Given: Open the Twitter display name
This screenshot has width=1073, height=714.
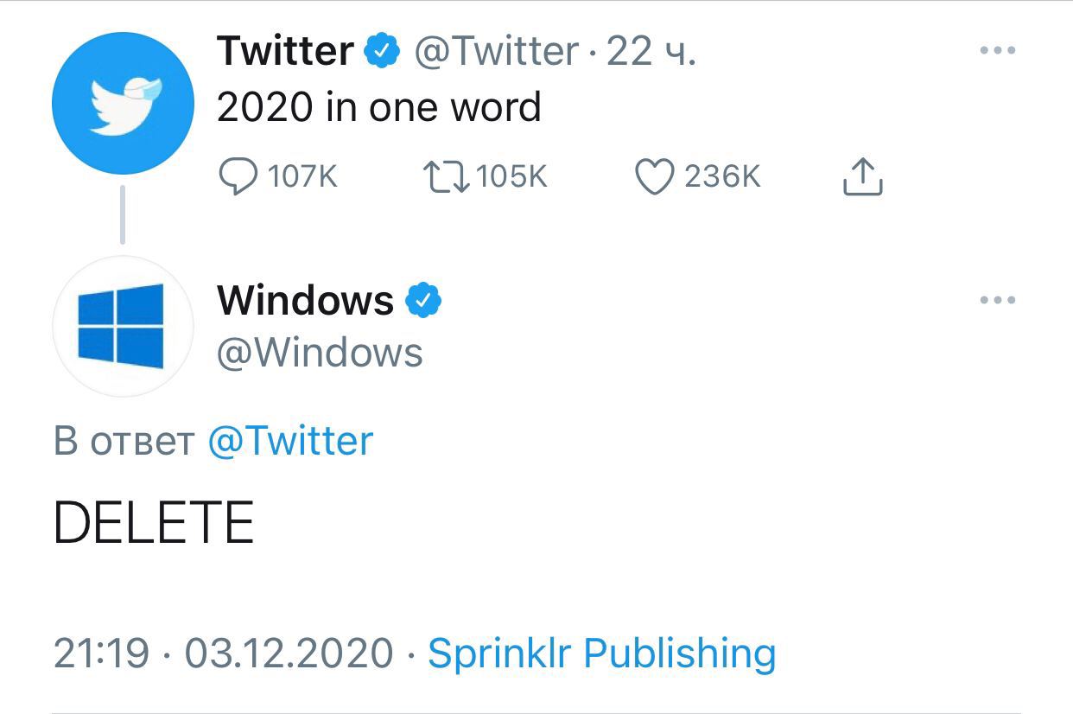Looking at the screenshot, I should (285, 51).
